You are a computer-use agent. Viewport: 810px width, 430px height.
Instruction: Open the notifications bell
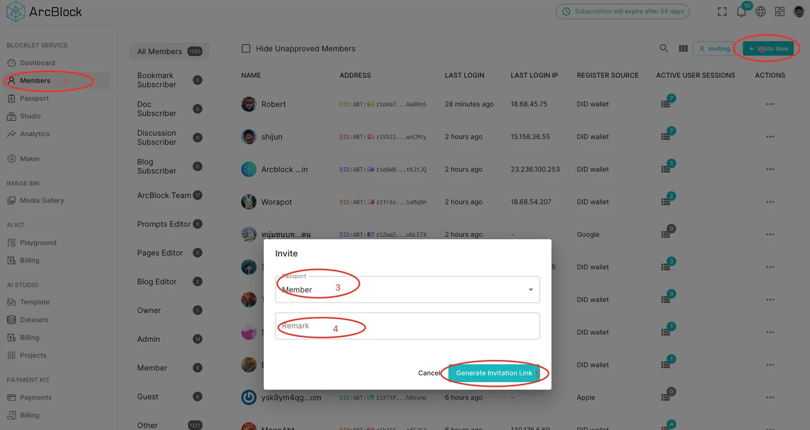click(741, 12)
